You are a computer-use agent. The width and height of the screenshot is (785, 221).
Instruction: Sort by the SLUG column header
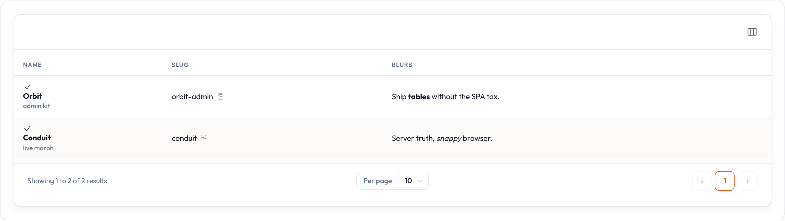pos(180,65)
